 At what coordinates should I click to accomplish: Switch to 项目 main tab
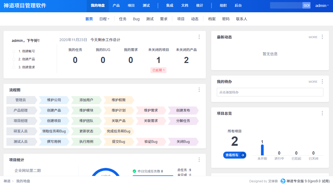(x=131, y=6)
